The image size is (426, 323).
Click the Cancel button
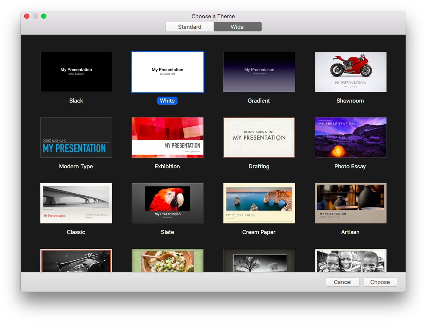pyautogui.click(x=342, y=281)
